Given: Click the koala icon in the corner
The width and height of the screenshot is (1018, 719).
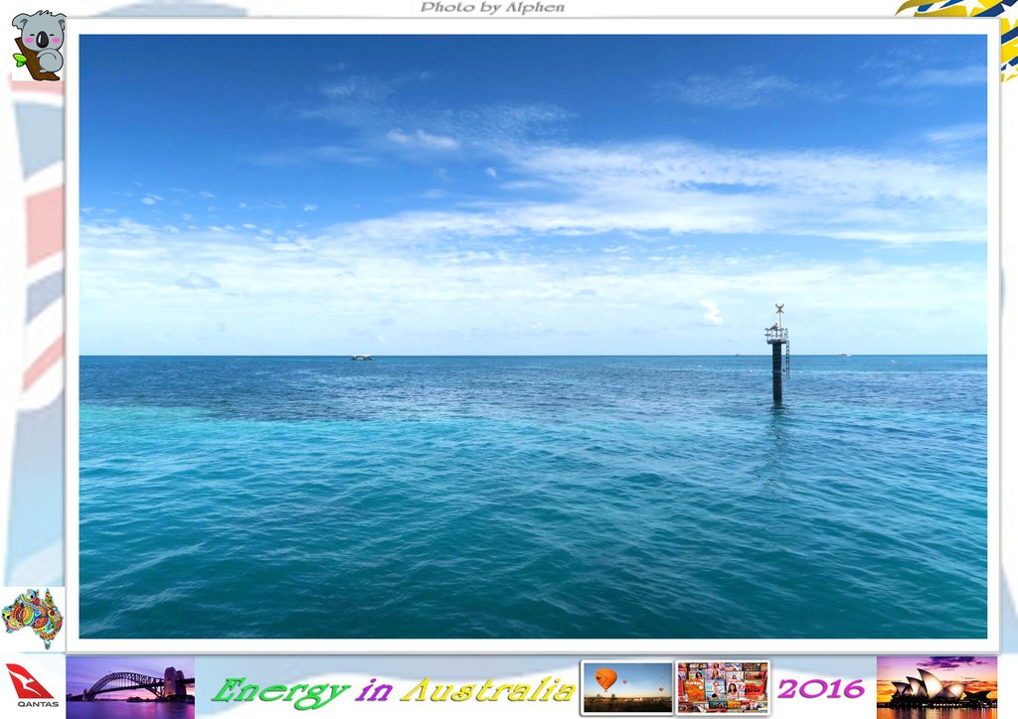Looking at the screenshot, I should pyautogui.click(x=38, y=45).
